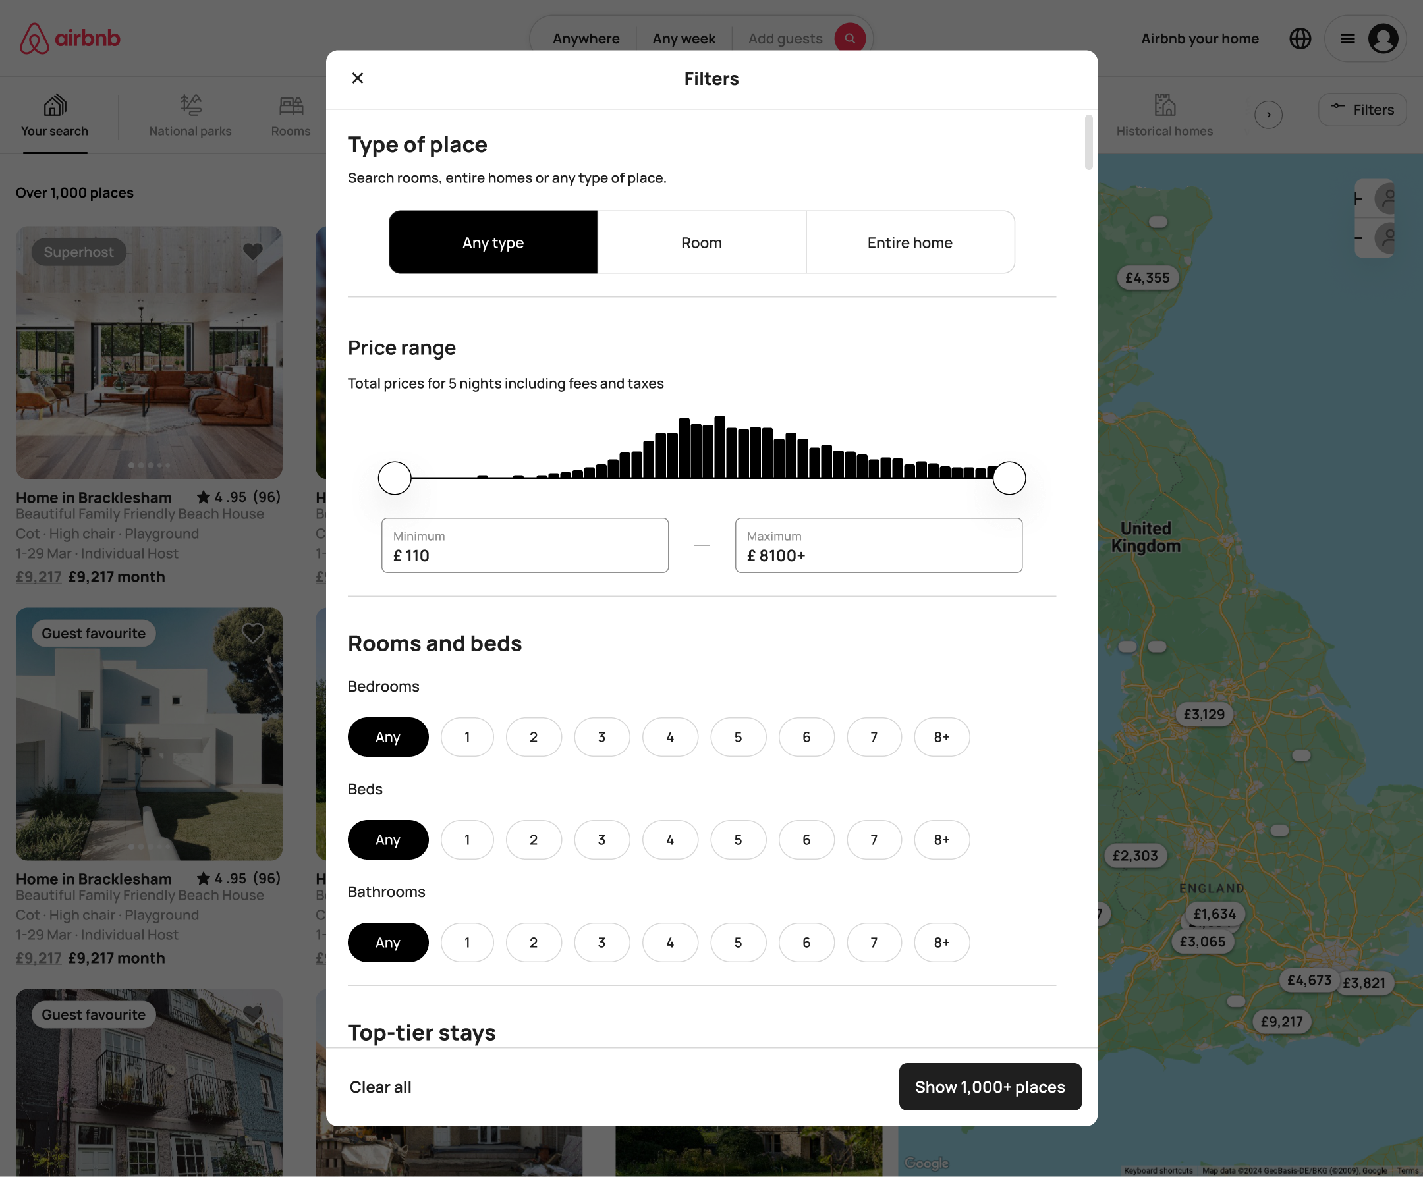
Task: Click the red search magnifier icon
Action: pos(849,39)
